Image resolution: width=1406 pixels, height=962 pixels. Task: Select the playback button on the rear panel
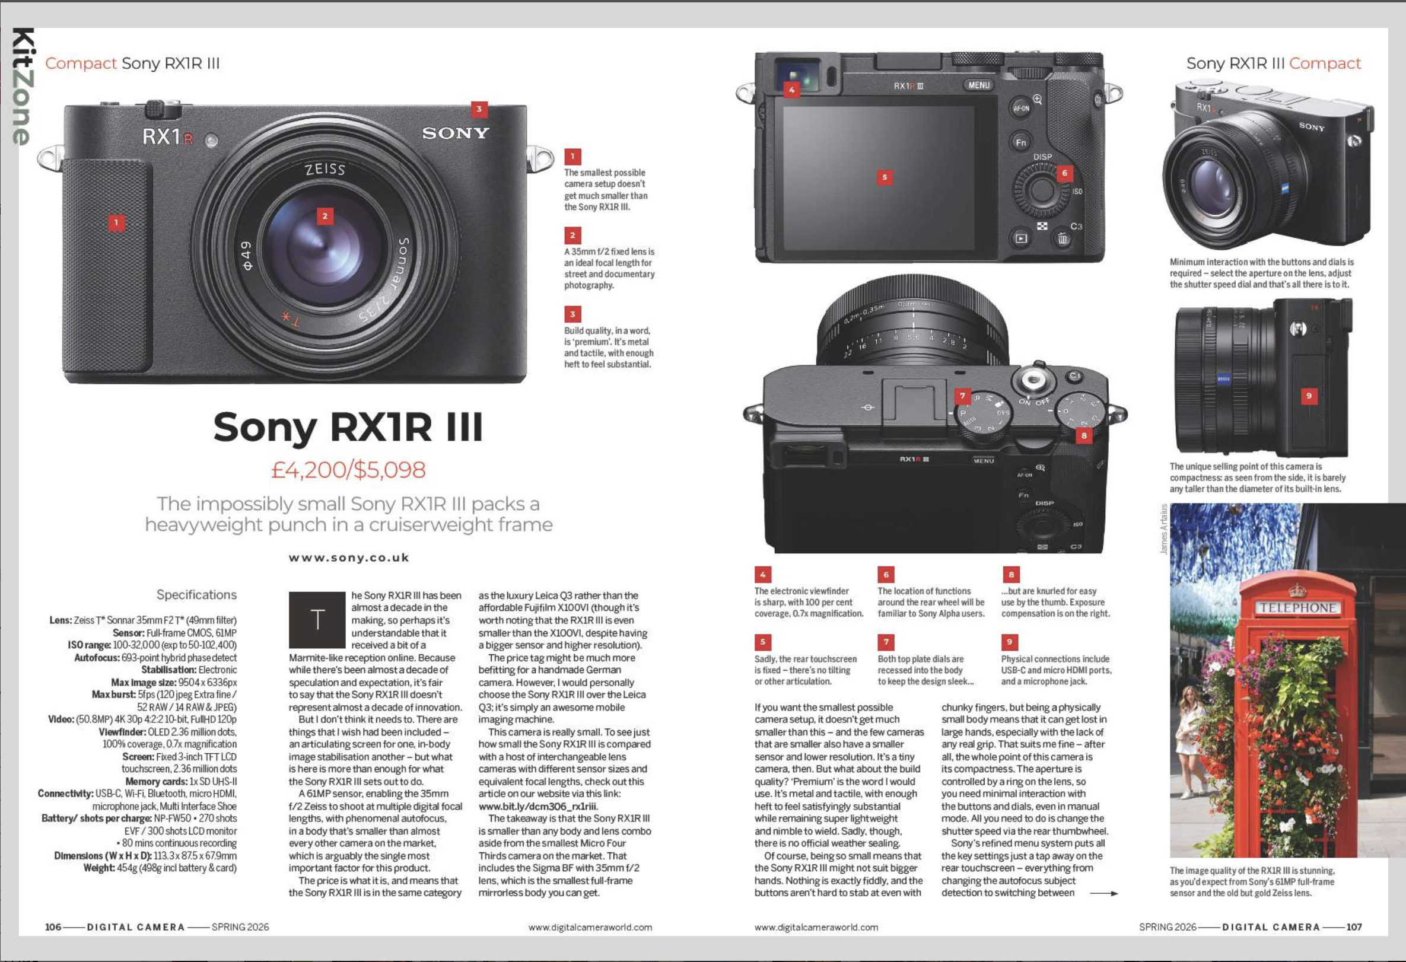pyautogui.click(x=1022, y=239)
